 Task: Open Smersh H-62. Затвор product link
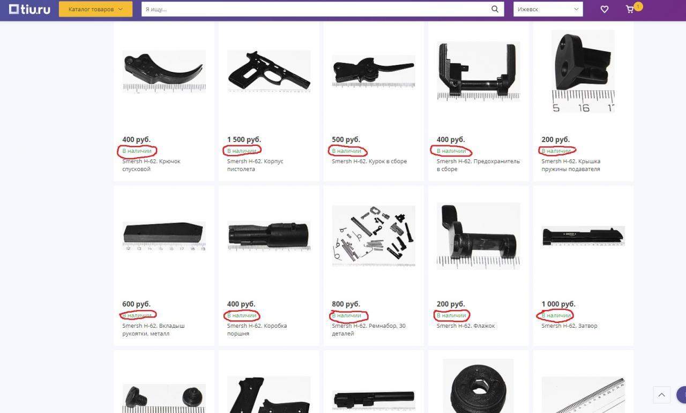point(569,326)
